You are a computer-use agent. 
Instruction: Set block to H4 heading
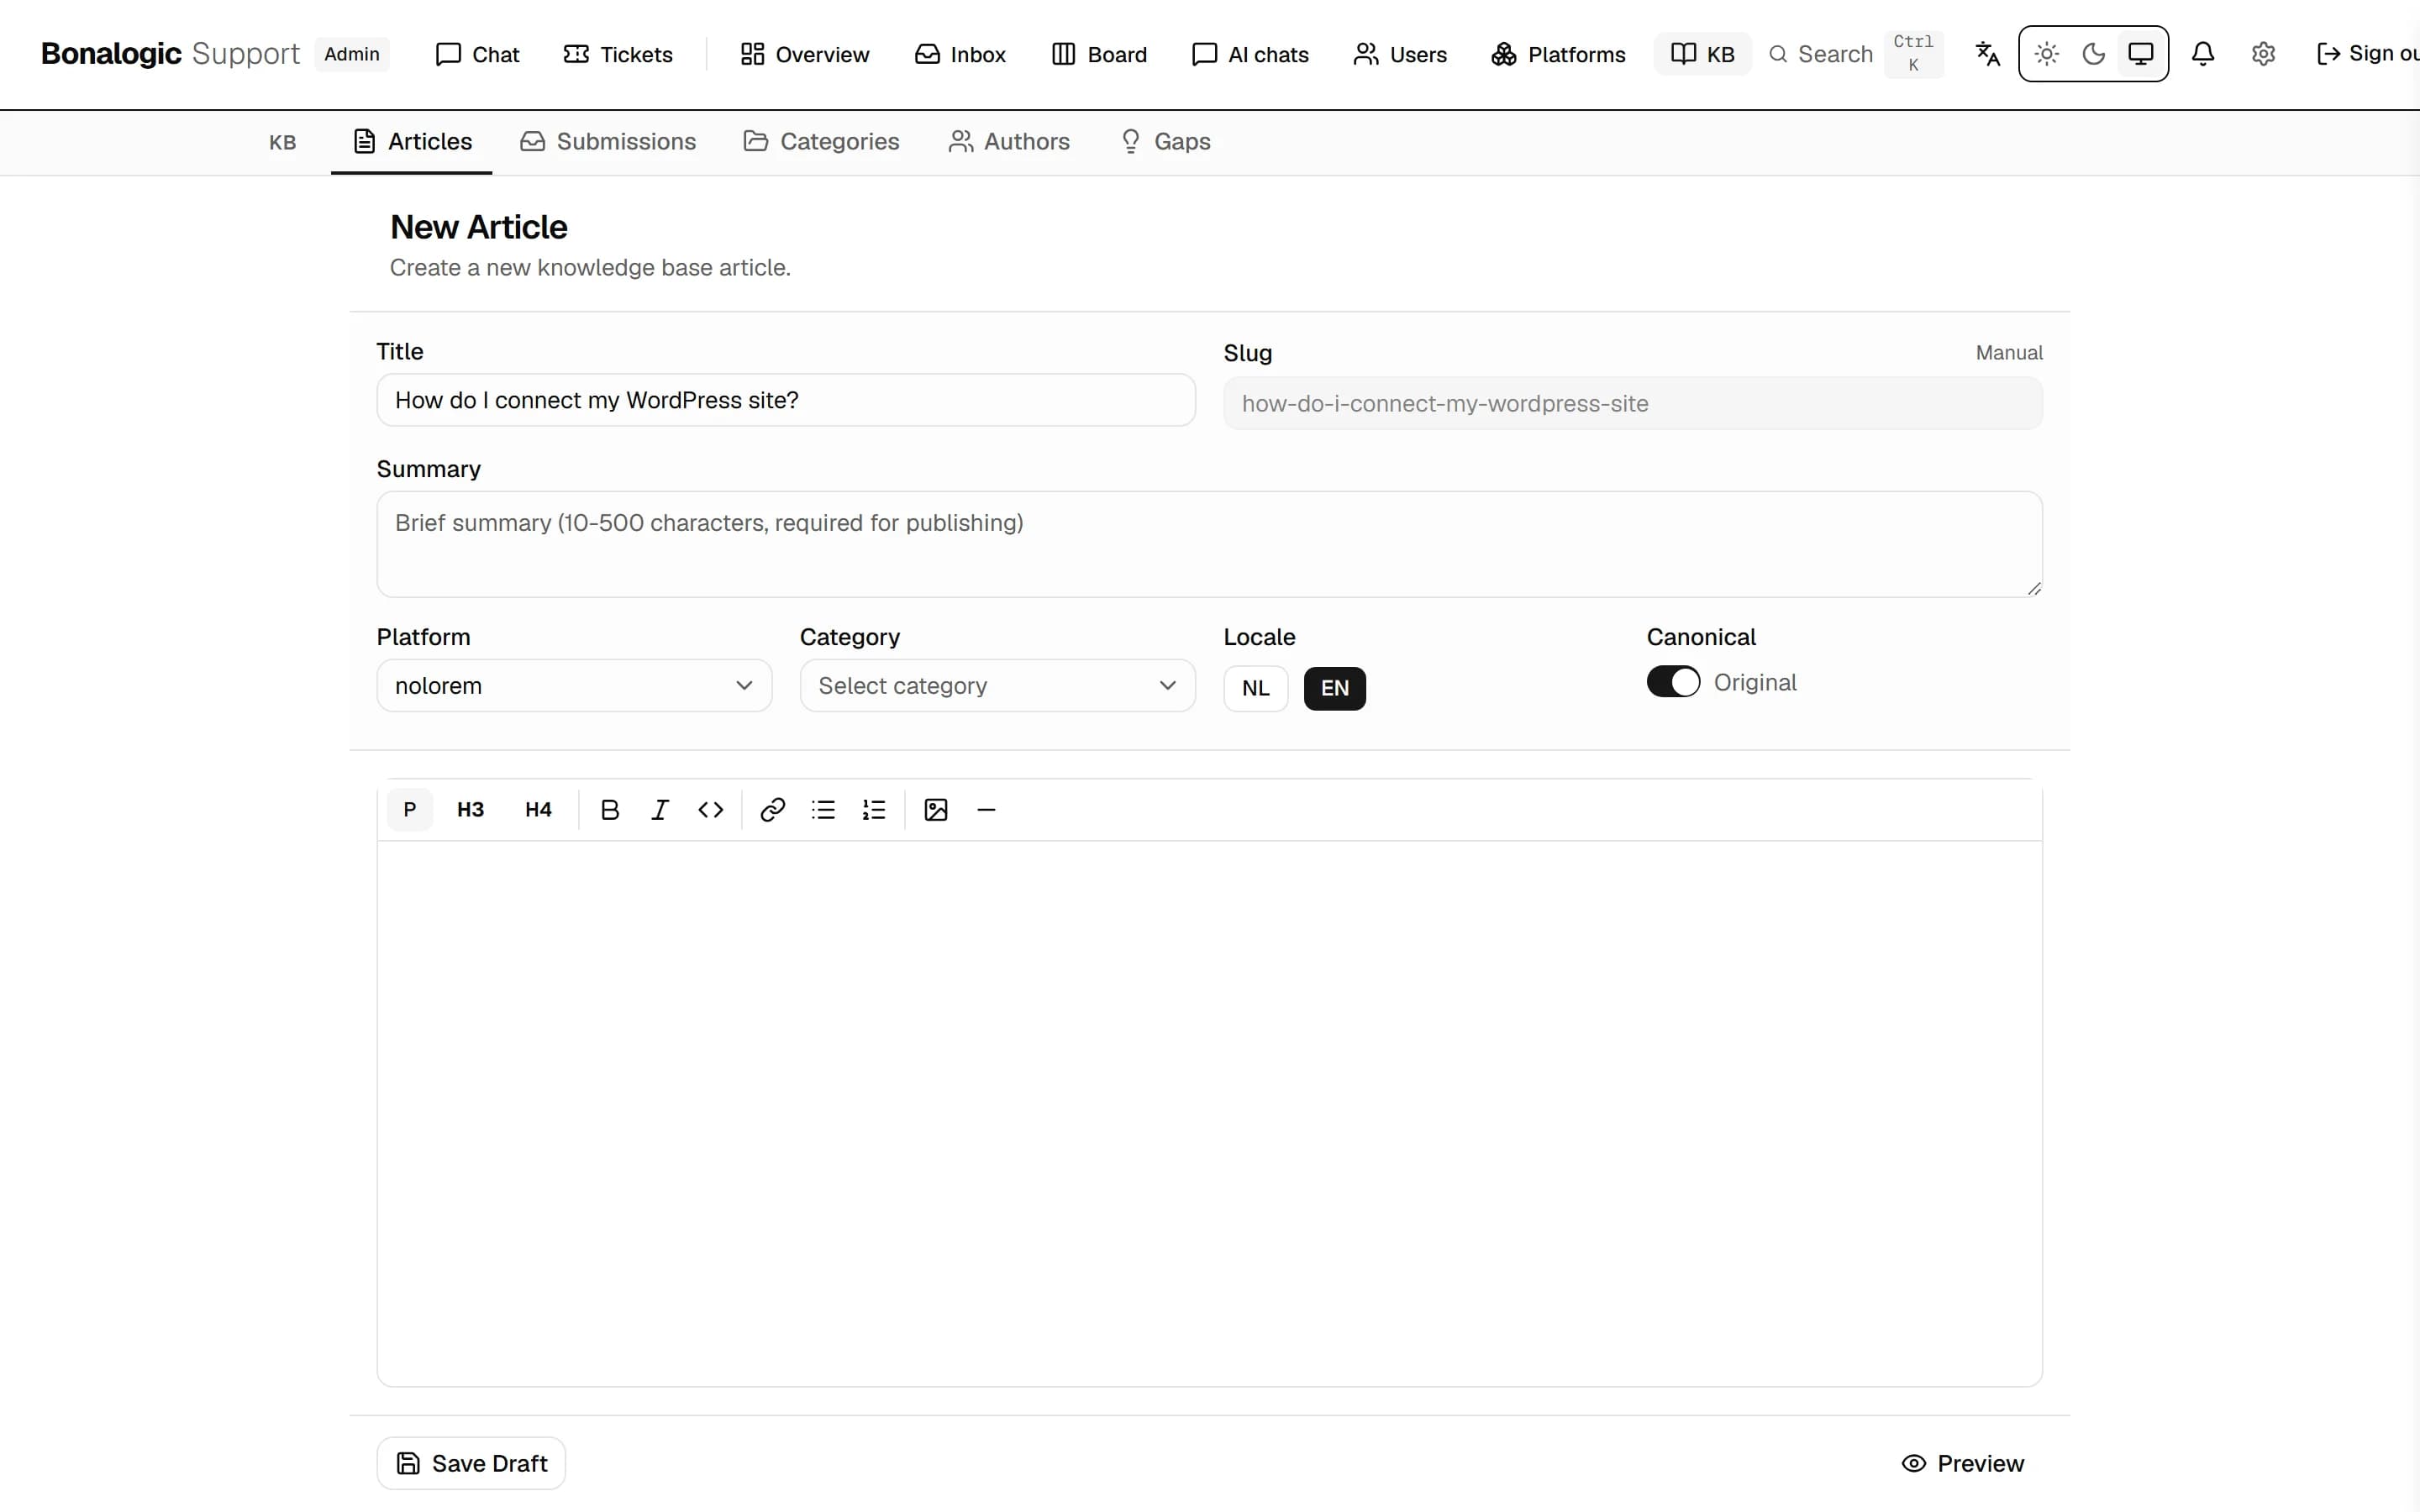point(538,809)
